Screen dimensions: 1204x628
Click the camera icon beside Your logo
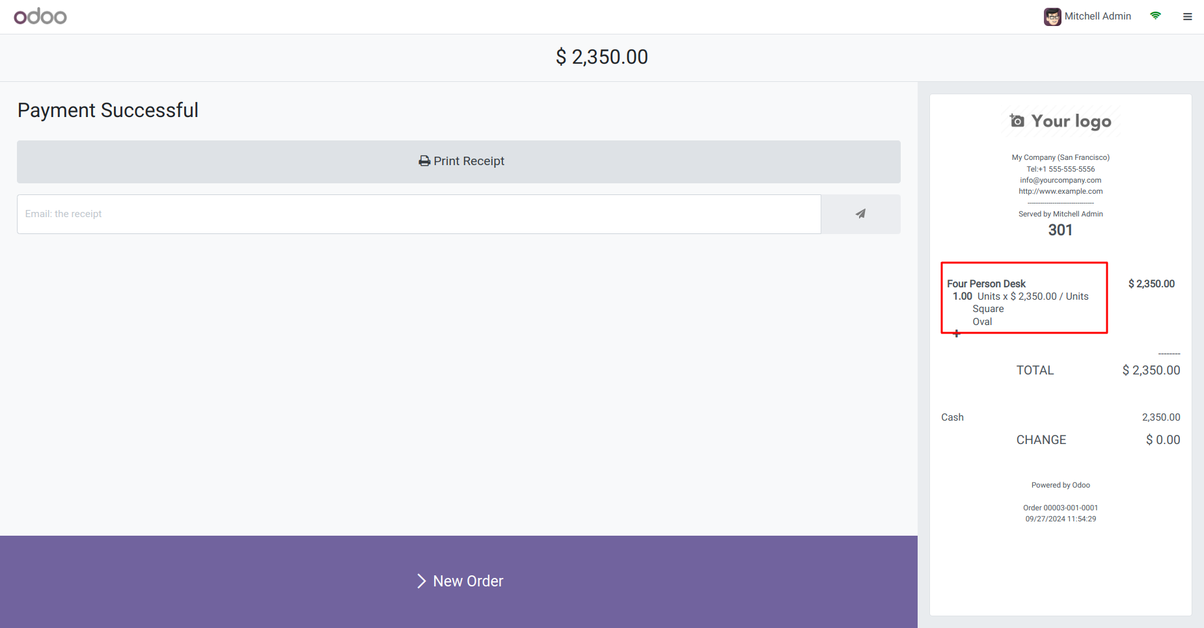point(1017,121)
